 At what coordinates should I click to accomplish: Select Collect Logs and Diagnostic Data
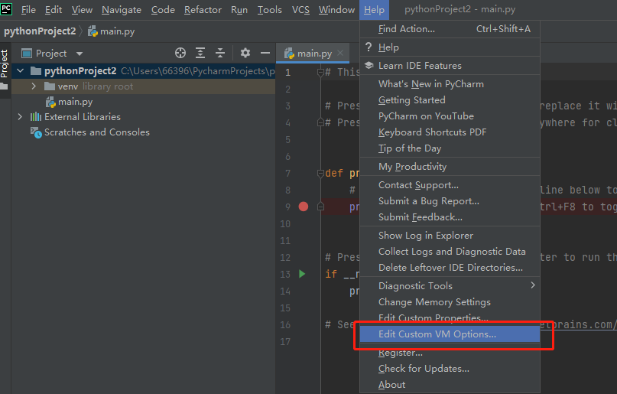450,252
